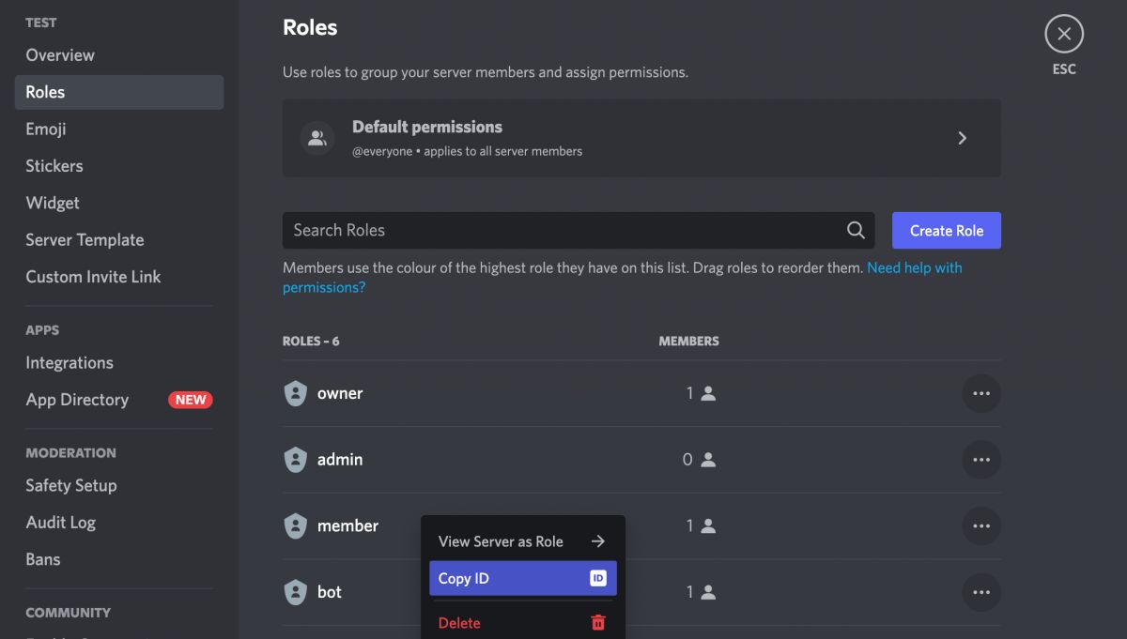
Task: Click the search magnifier icon in Search Roles
Action: tap(856, 231)
